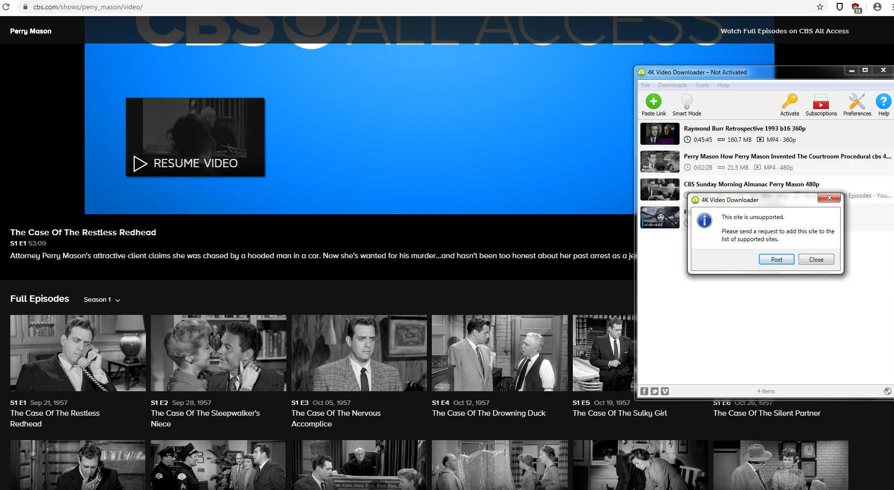Click the shield extension icon in browser toolbar
This screenshot has width=894, height=490.
[x=839, y=7]
